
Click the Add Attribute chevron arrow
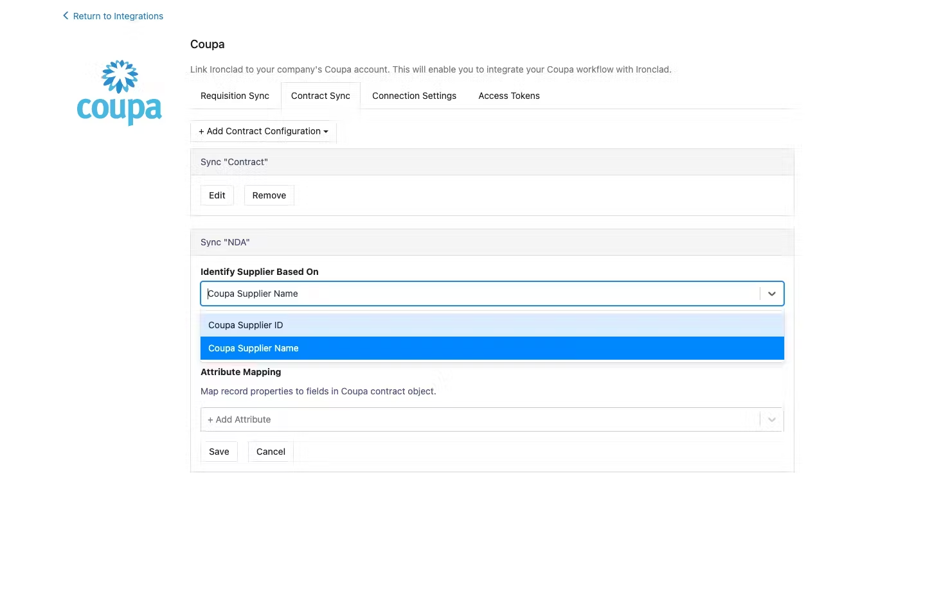coord(771,419)
